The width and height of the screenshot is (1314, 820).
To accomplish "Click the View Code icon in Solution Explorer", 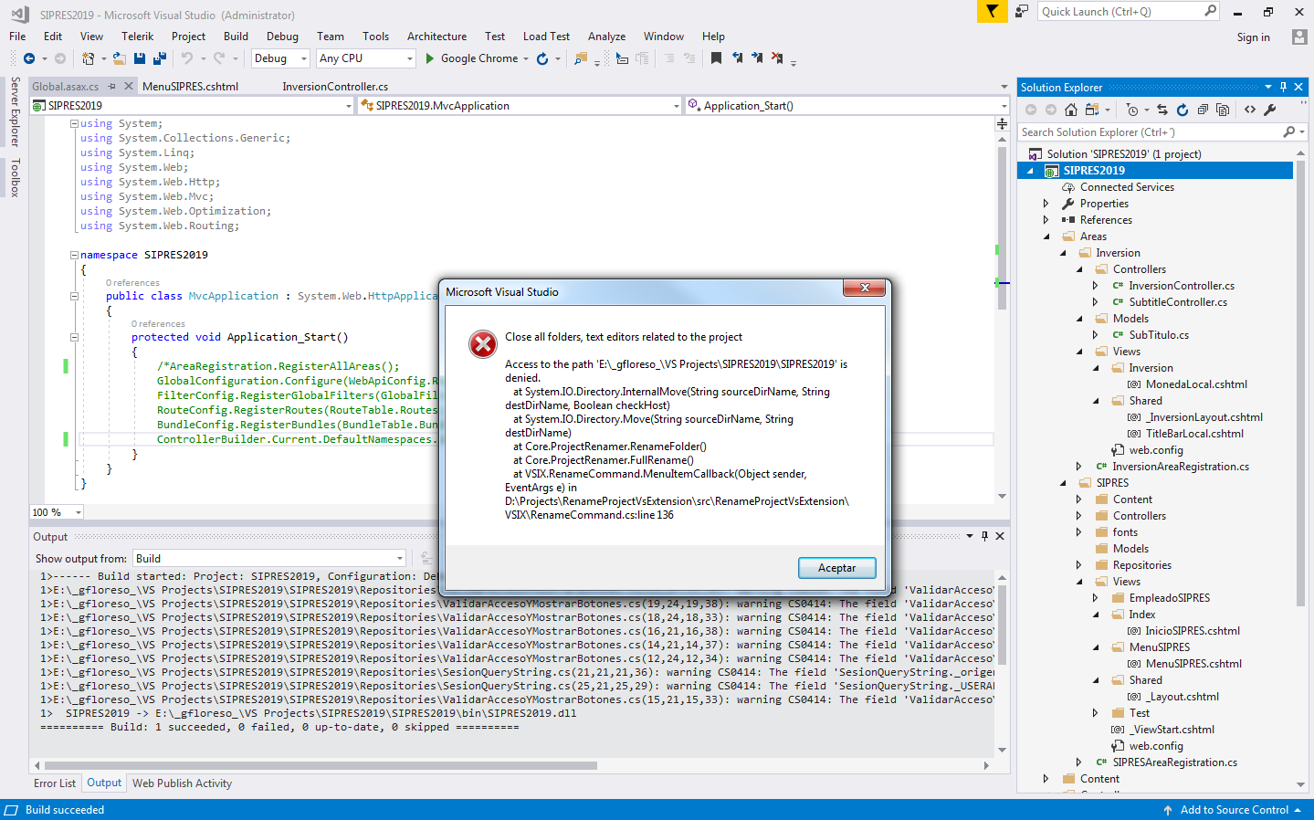I will (x=1250, y=110).
